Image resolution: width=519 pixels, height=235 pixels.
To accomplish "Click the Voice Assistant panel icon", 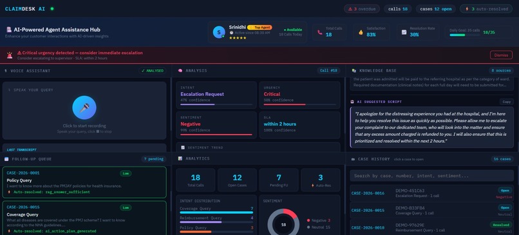I will pyautogui.click(x=6, y=71).
